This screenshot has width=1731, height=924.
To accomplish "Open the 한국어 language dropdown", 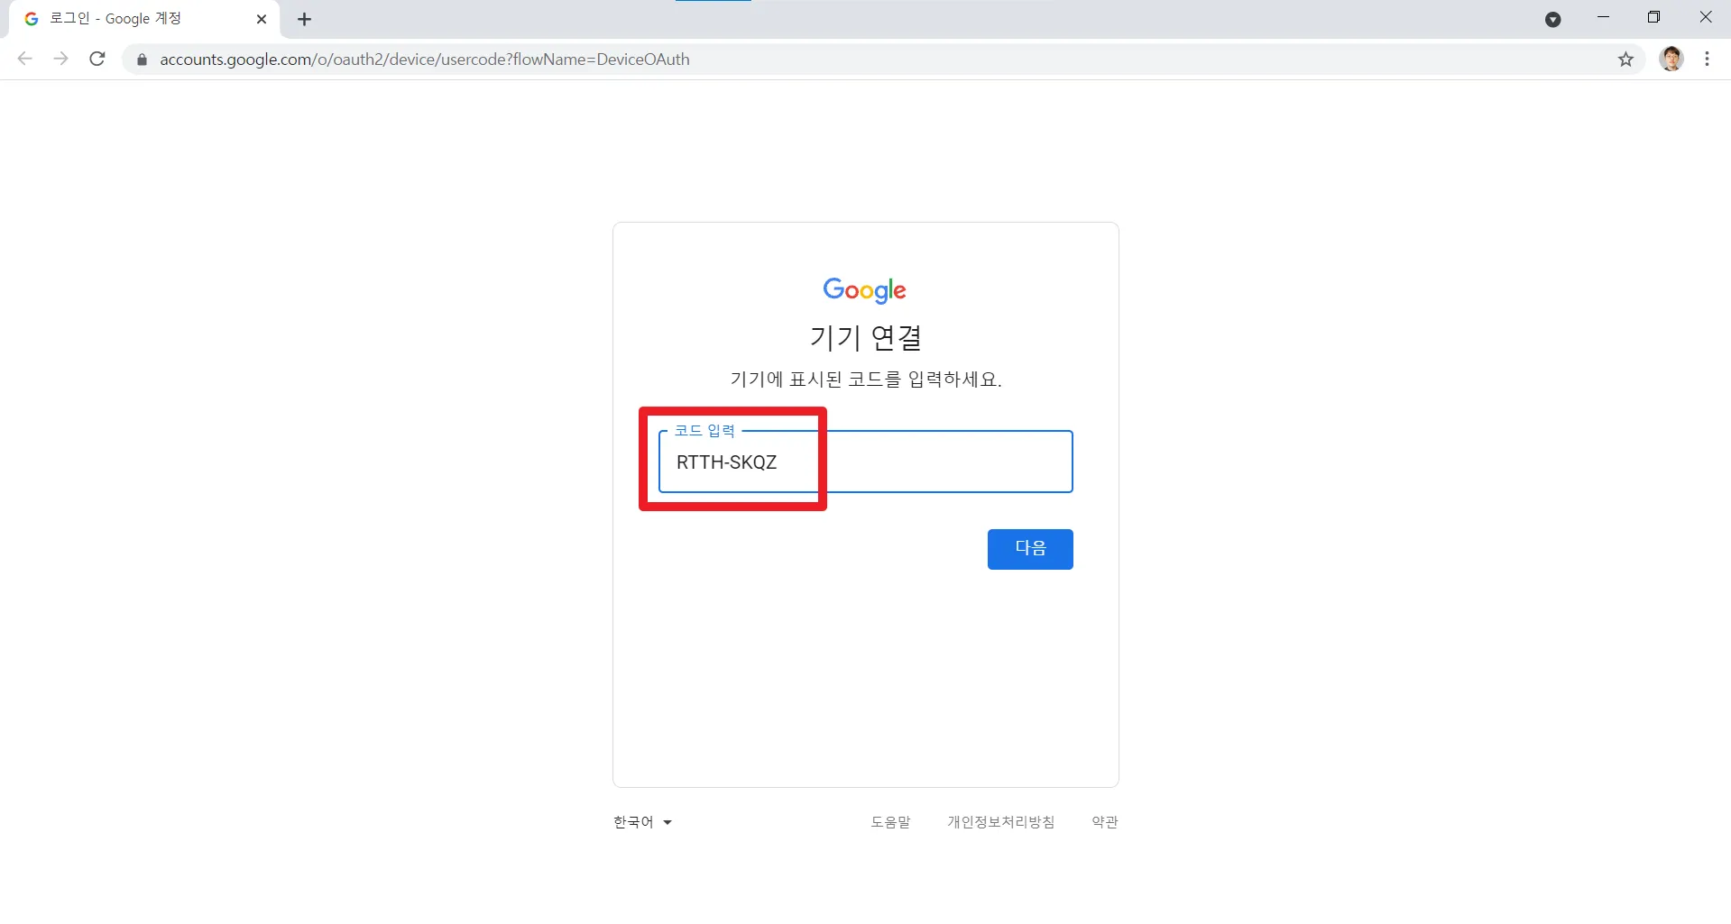I will pyautogui.click(x=643, y=822).
